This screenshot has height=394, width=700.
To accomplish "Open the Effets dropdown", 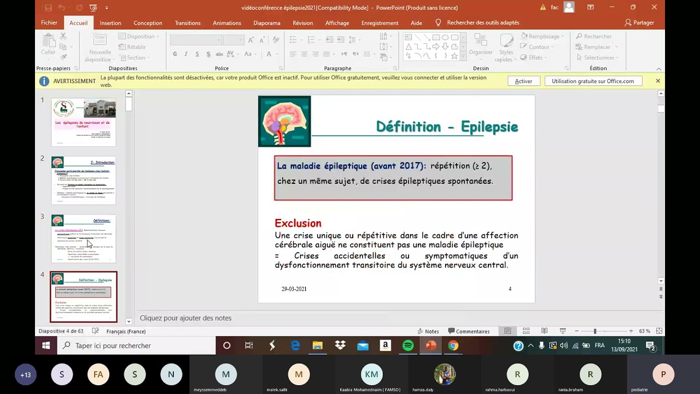I will (533, 57).
